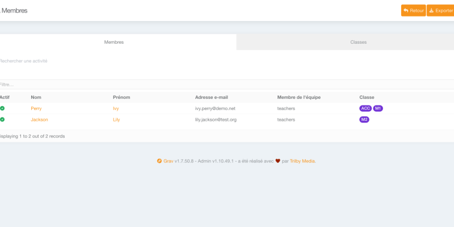Click the heart icon in footer
This screenshot has height=227, width=454.
point(278,161)
